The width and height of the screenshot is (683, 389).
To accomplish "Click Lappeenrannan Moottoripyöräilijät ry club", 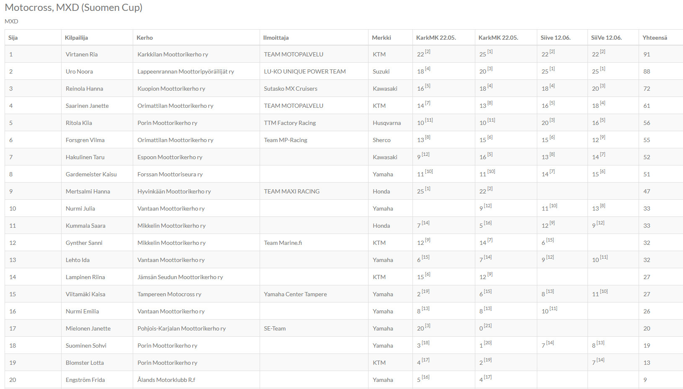I will [x=186, y=71].
